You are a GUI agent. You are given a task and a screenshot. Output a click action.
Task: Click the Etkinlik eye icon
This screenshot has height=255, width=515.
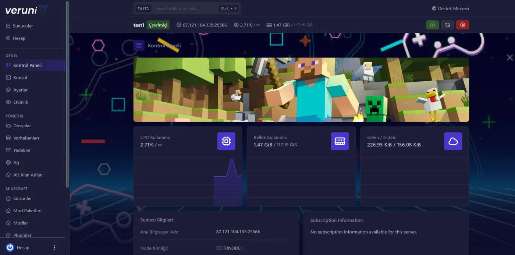click(x=8, y=102)
